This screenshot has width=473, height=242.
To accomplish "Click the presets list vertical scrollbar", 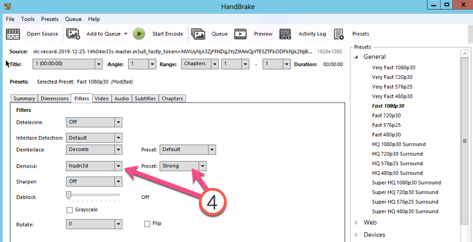I will 465,141.
